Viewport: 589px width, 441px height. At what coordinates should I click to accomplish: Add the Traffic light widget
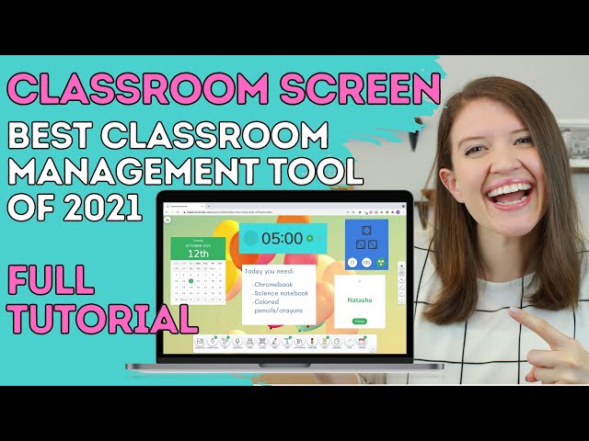coord(312,341)
